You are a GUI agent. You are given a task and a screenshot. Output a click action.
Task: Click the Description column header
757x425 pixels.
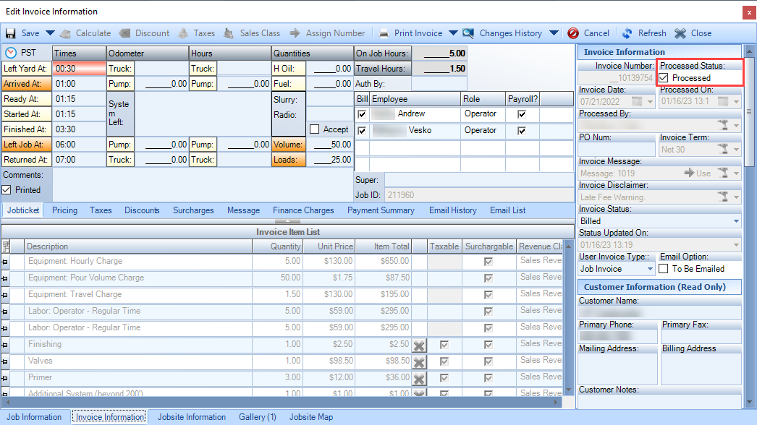[x=138, y=246]
